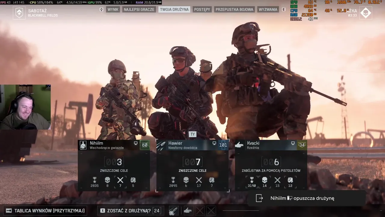This screenshot has width=385, height=217.
Task: Click Hawier's score medal icon
Action: click(x=173, y=180)
